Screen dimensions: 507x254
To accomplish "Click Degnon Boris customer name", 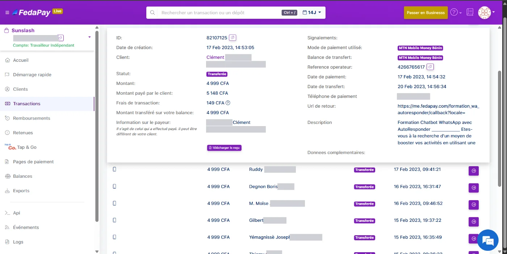I will click(263, 186).
